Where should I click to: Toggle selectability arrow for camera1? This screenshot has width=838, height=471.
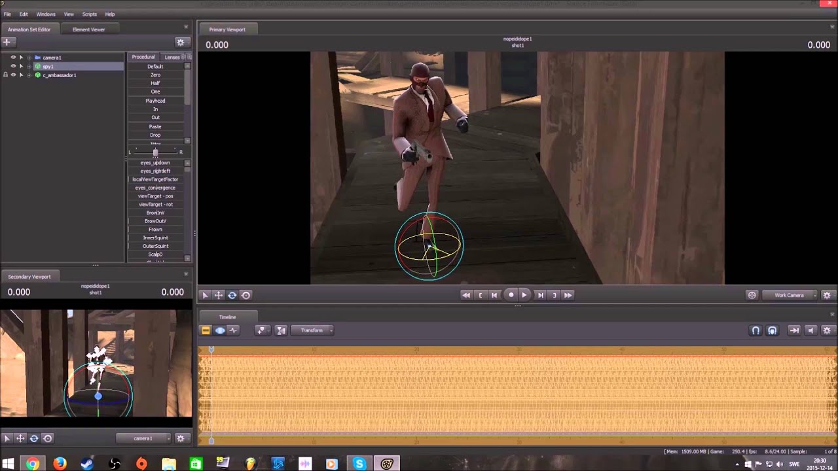(x=21, y=58)
